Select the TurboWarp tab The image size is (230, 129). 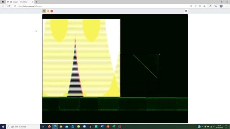tap(20, 2)
